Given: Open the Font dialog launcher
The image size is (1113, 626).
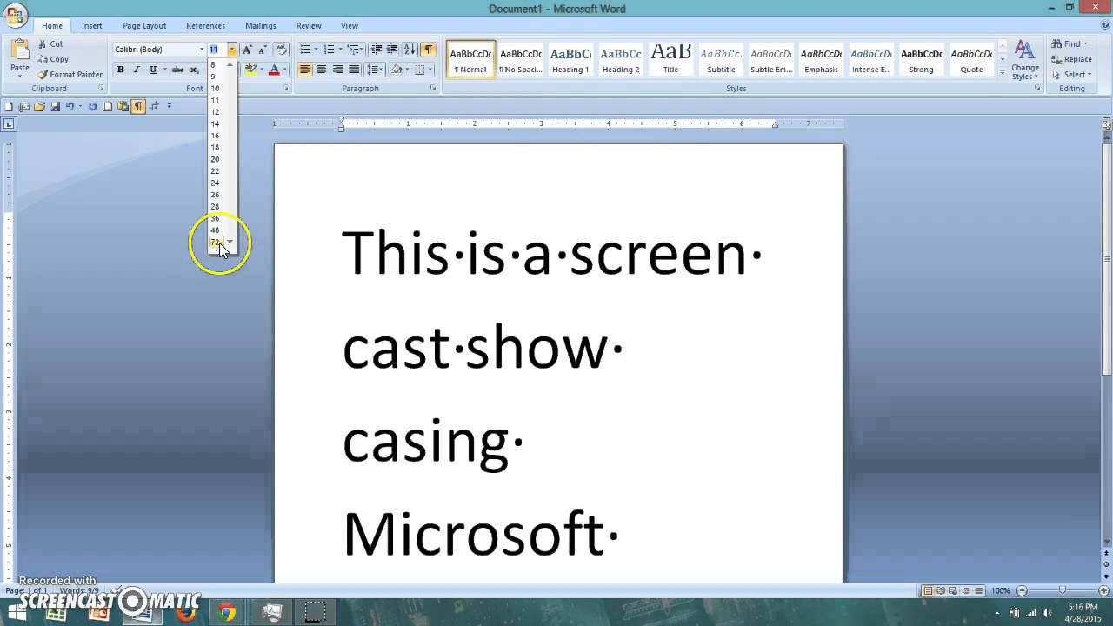Looking at the screenshot, I should (x=285, y=89).
